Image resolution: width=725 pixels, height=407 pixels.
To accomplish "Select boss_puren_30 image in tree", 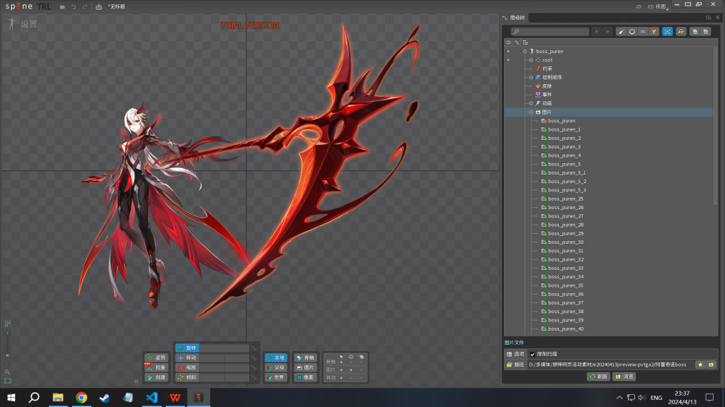I will tap(566, 242).
